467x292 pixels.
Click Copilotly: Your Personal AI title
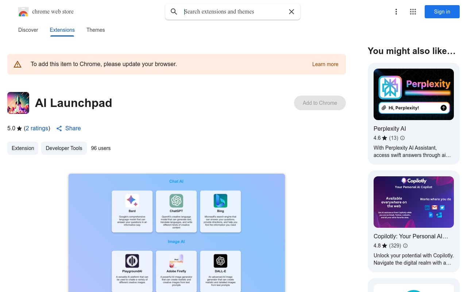pyautogui.click(x=411, y=236)
